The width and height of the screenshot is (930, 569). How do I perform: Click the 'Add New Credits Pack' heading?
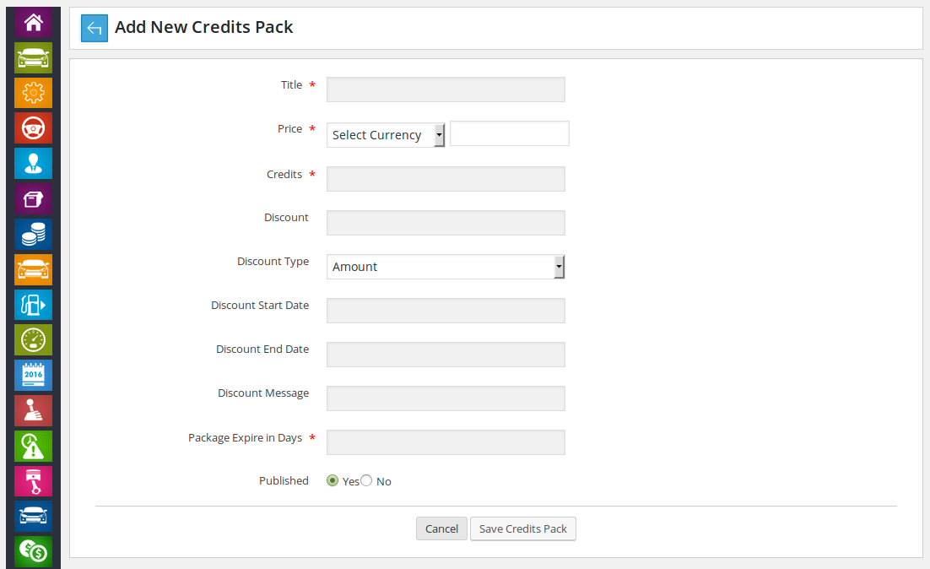coord(204,27)
